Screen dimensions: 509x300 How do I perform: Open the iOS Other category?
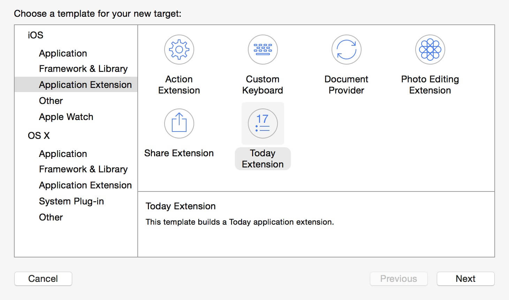click(51, 101)
